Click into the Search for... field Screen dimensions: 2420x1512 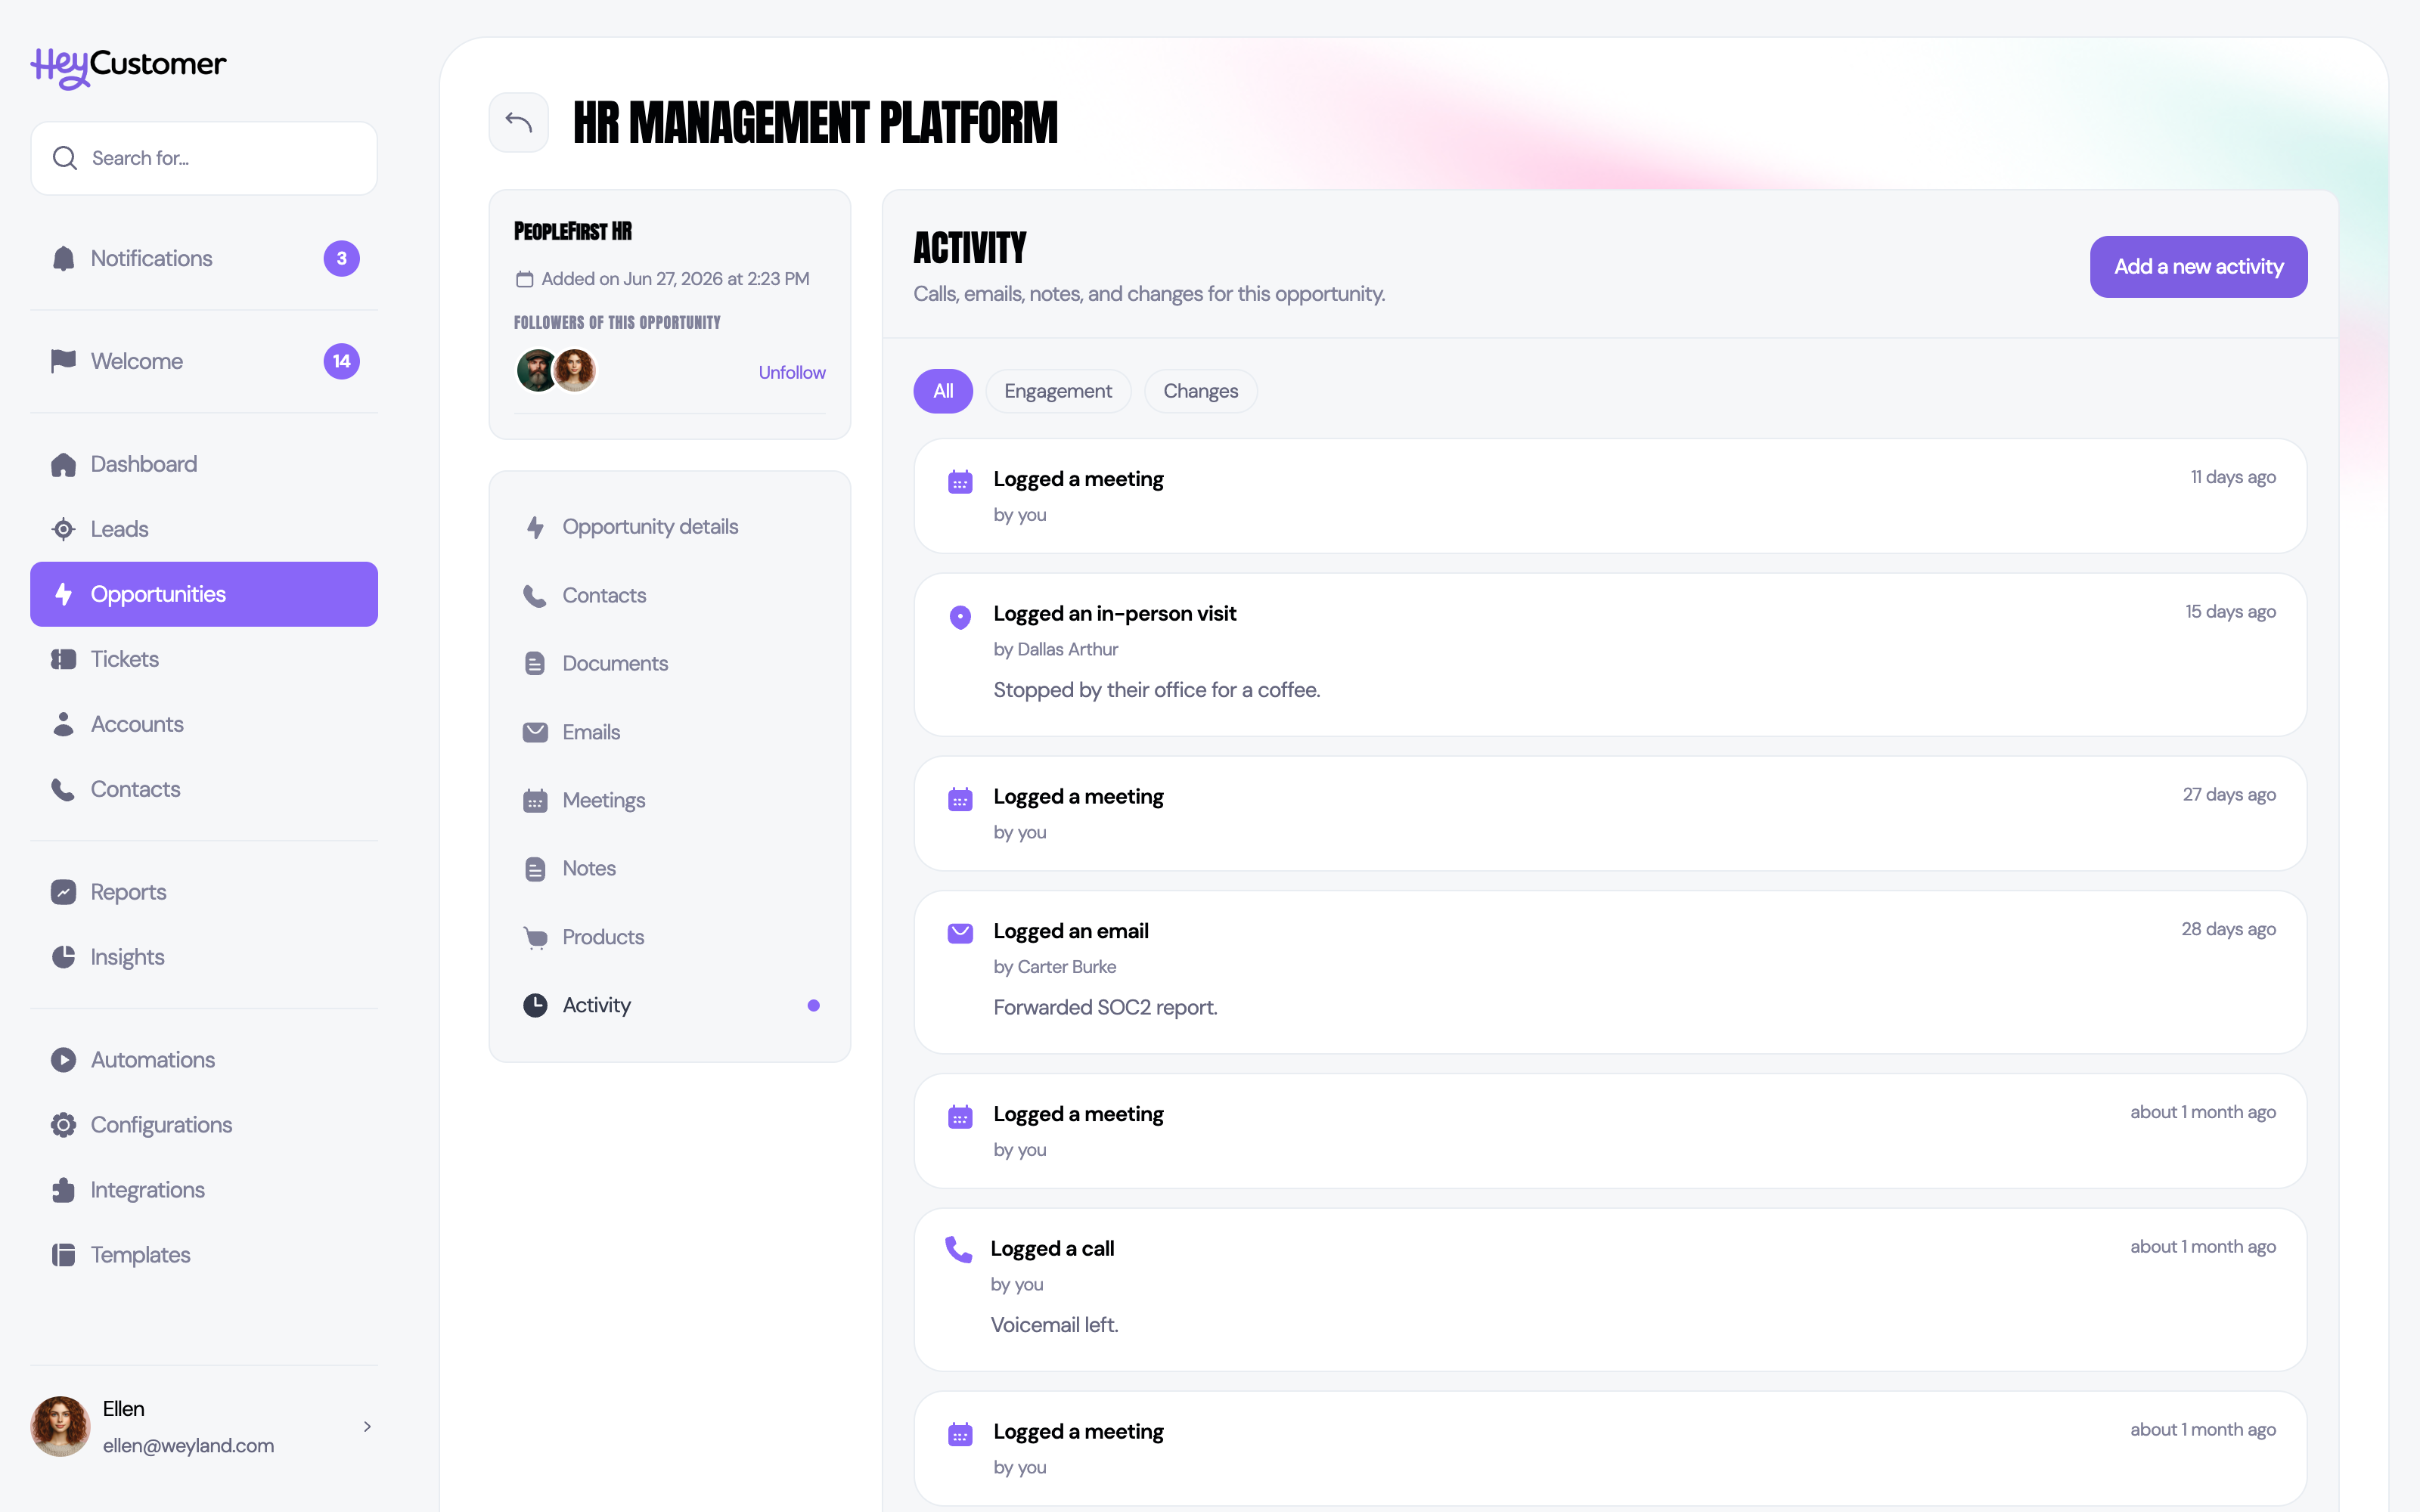coord(204,158)
